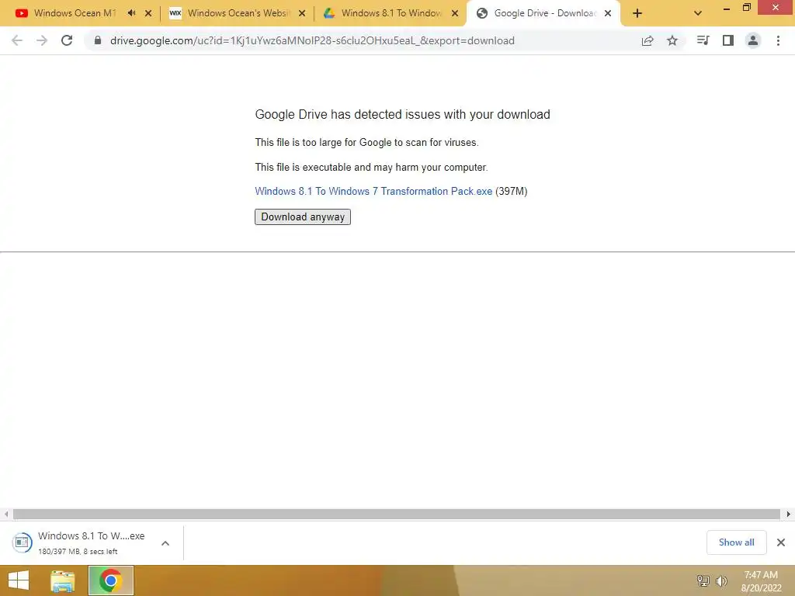Viewport: 795px width, 596px height.
Task: Open a new tab with plus button
Action: (637, 14)
